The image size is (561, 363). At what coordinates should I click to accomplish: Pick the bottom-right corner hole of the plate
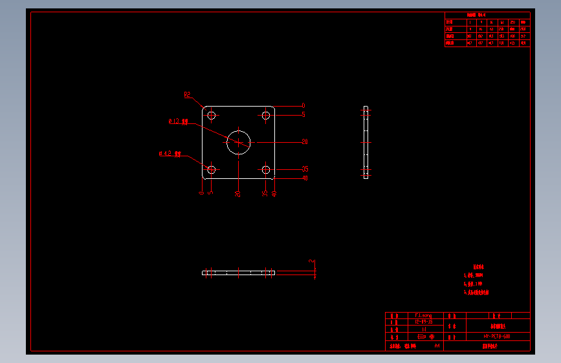[x=266, y=170]
